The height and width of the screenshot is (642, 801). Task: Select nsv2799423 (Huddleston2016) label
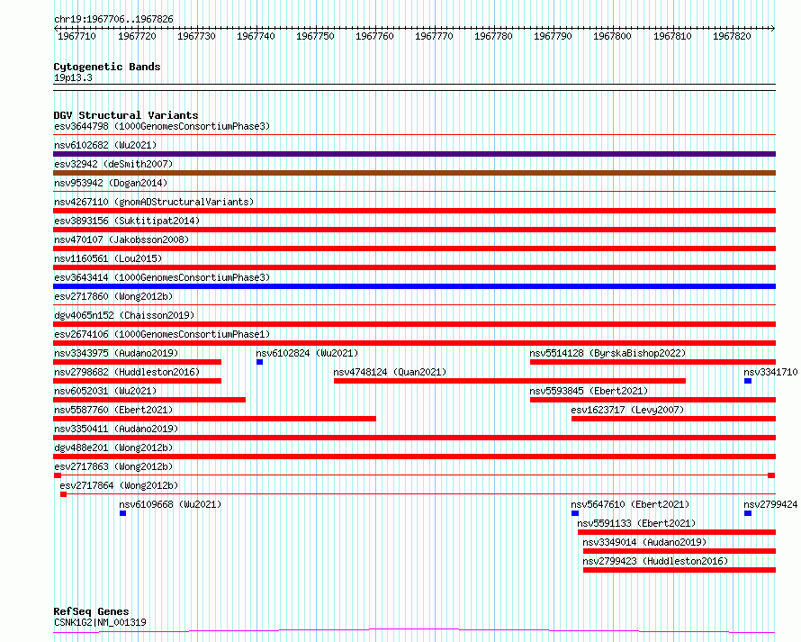pyautogui.click(x=655, y=561)
